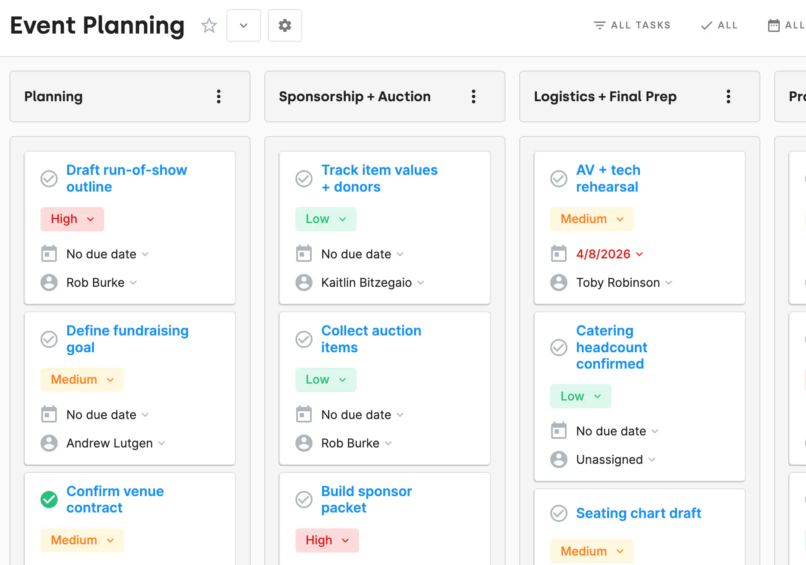Change Low priority on Track item values + donors

(x=326, y=219)
